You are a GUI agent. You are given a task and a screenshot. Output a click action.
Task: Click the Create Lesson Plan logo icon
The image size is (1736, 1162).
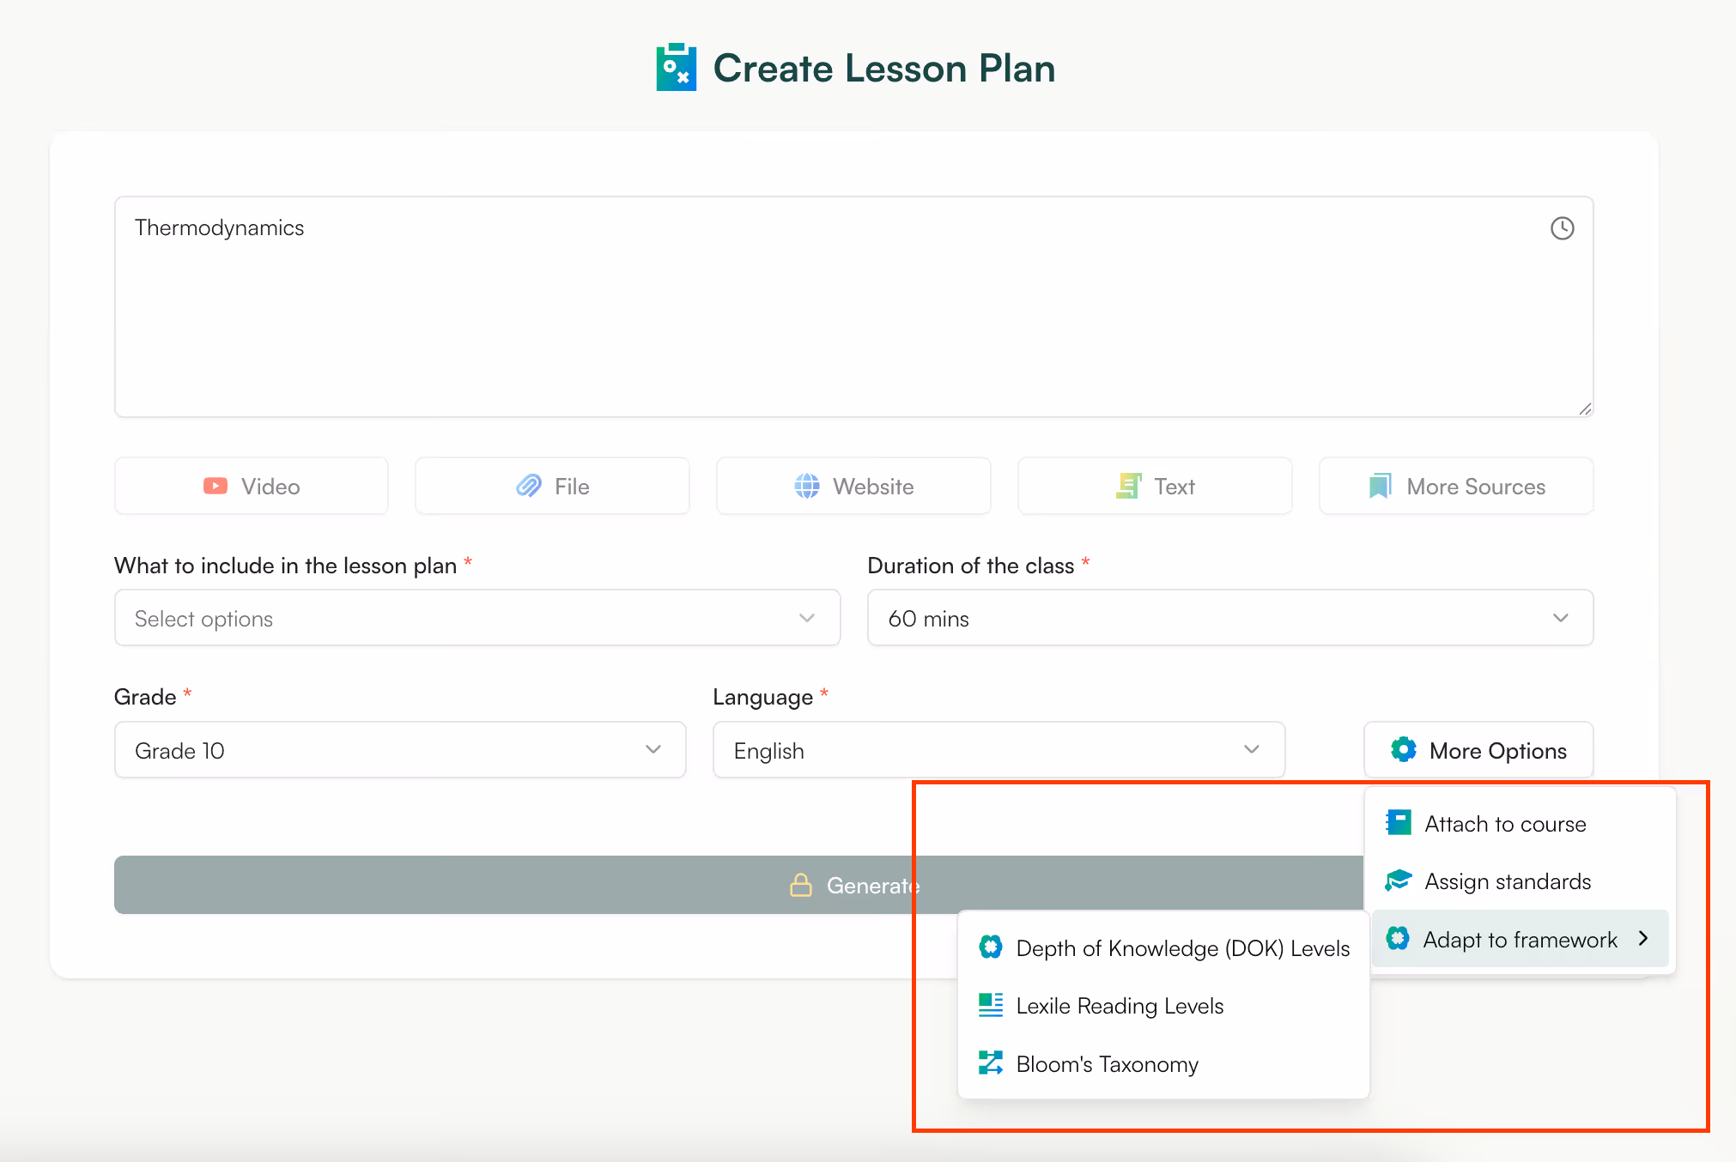click(x=677, y=67)
